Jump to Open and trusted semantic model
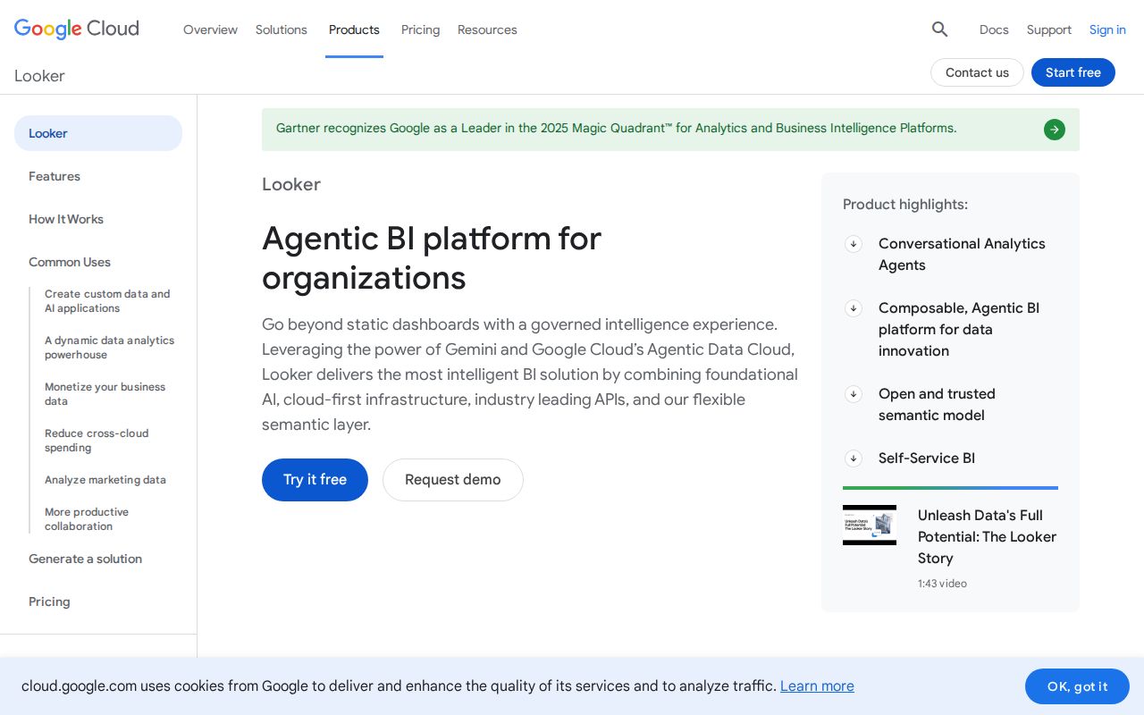Image resolution: width=1144 pixels, height=715 pixels. click(x=937, y=405)
